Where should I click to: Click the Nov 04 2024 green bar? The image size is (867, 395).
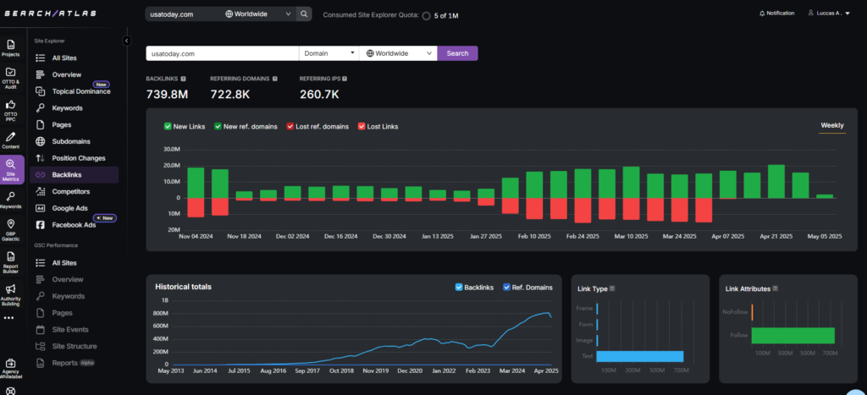(x=196, y=183)
